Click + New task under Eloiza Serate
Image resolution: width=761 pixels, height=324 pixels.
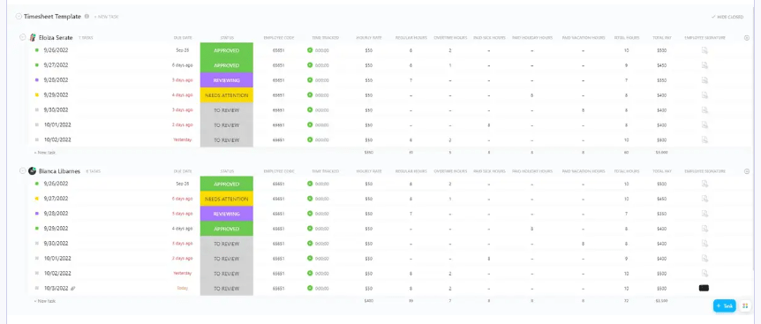coord(45,153)
